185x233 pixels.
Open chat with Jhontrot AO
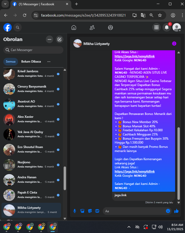[31, 104]
